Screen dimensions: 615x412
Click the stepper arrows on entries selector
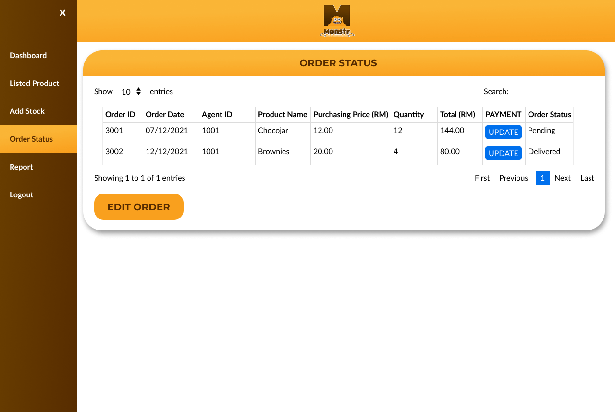coord(139,91)
